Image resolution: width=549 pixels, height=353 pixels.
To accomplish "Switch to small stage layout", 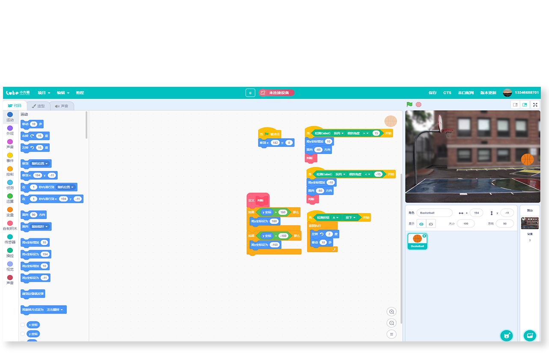I will 515,104.
